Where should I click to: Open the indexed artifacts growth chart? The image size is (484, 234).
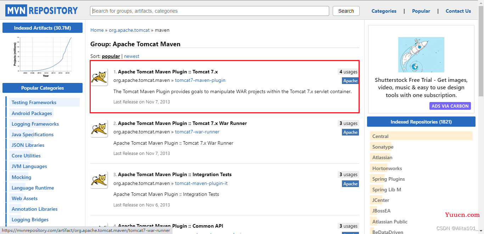pyautogui.click(x=43, y=56)
